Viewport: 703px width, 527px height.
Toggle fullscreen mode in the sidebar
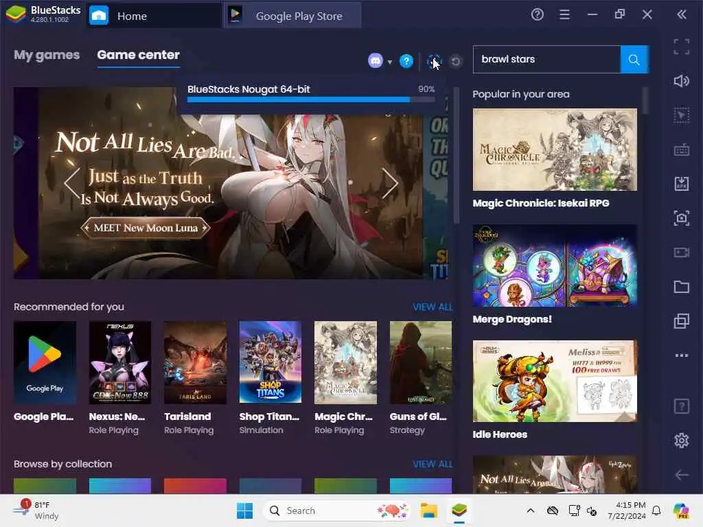pos(682,47)
